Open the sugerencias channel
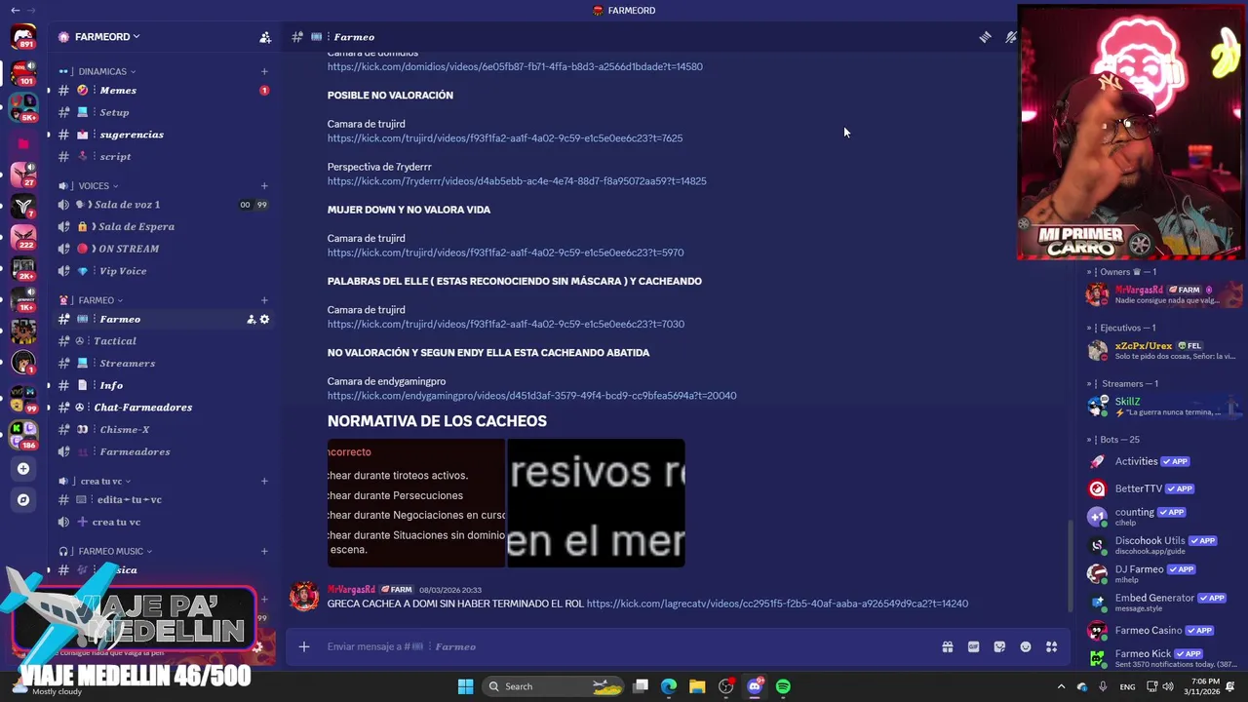This screenshot has height=702, width=1248. (x=164, y=135)
